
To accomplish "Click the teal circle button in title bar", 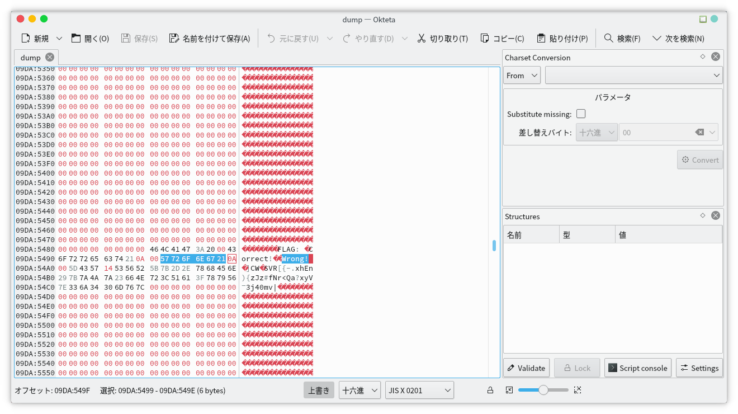I will (714, 19).
